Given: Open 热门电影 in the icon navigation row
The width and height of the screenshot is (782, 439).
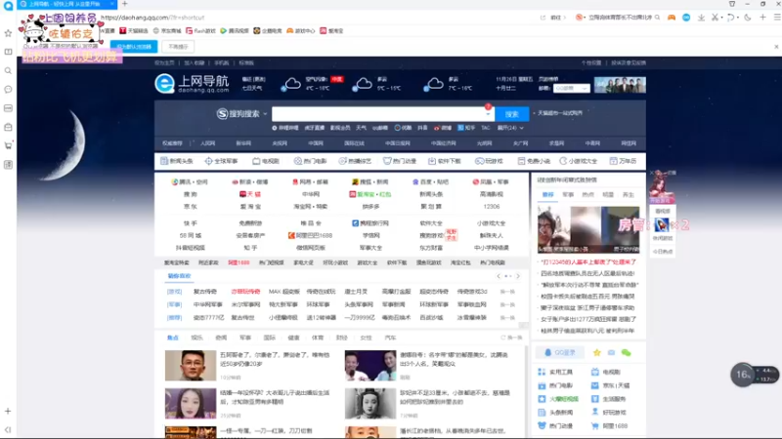Looking at the screenshot, I should (310, 161).
